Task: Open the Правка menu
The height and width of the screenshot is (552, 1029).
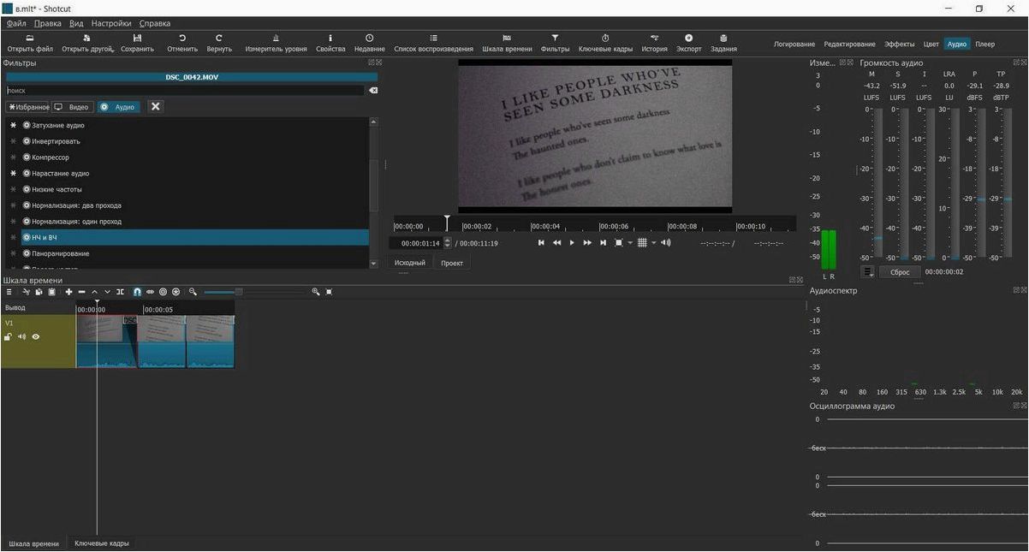Action: 47,23
